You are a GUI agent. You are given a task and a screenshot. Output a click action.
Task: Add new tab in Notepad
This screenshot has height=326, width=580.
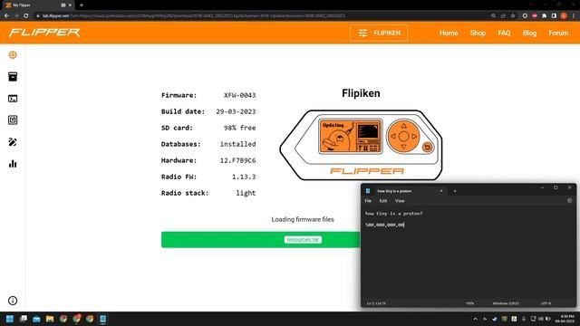click(455, 191)
